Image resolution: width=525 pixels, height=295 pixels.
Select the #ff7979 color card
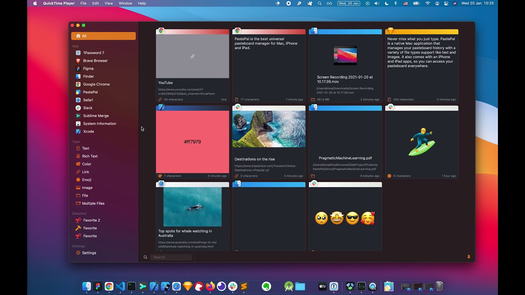pyautogui.click(x=192, y=142)
